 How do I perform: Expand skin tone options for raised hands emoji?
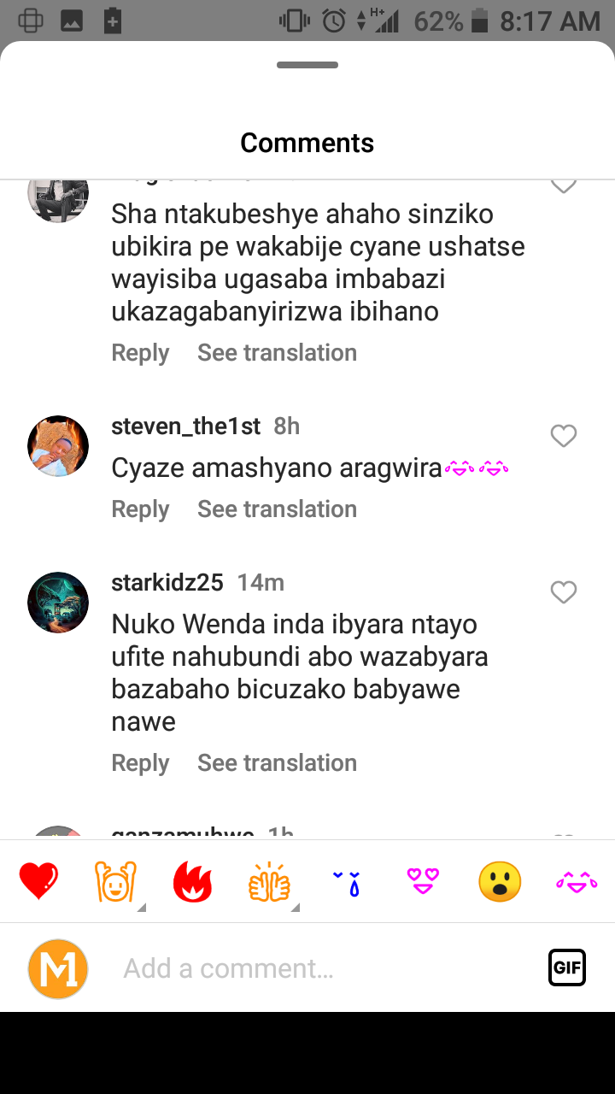coord(141,908)
